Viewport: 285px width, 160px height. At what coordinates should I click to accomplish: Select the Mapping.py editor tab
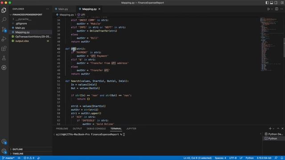coord(89,9)
